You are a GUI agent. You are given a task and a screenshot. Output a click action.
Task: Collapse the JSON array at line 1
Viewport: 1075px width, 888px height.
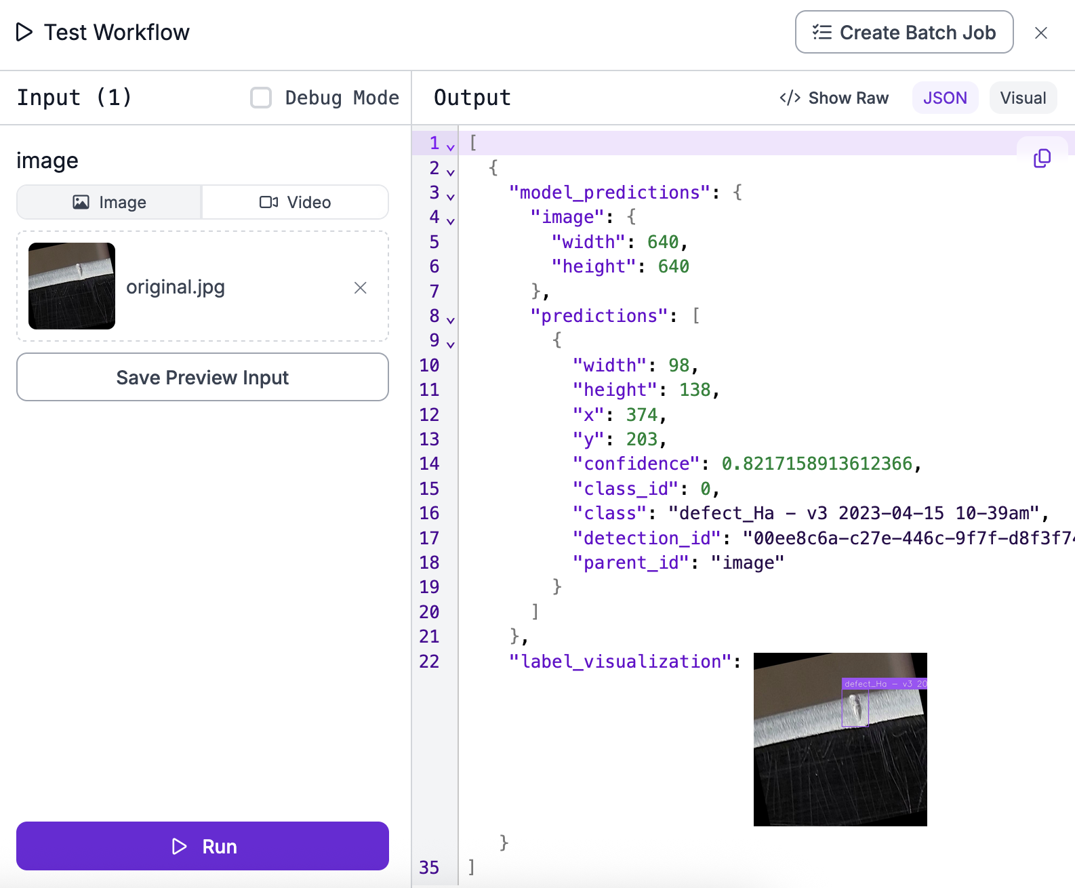tap(451, 147)
